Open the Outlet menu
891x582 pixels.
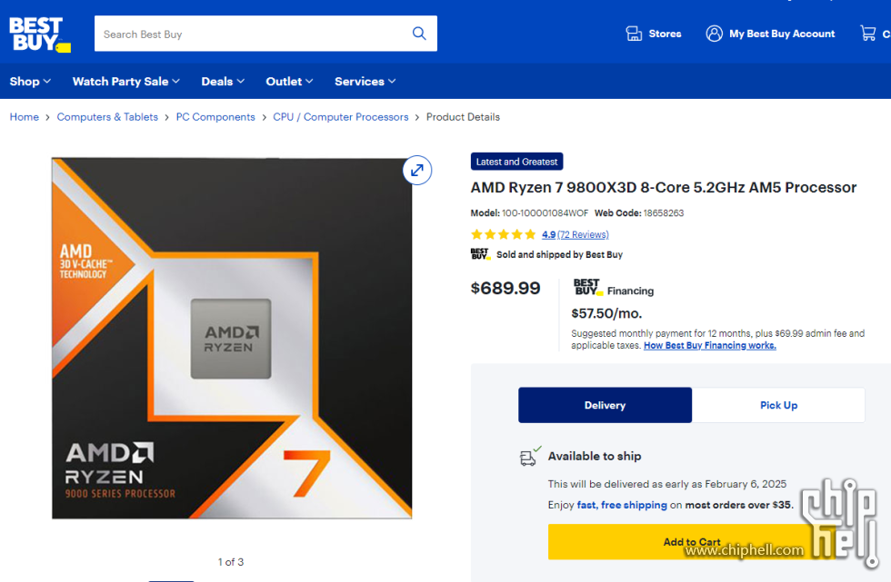289,81
